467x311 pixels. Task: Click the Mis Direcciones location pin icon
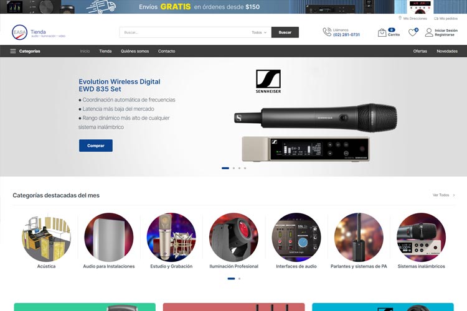coord(400,18)
